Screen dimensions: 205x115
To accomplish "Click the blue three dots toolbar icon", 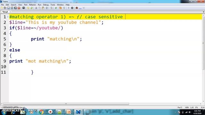I will [x=80, y=8].
